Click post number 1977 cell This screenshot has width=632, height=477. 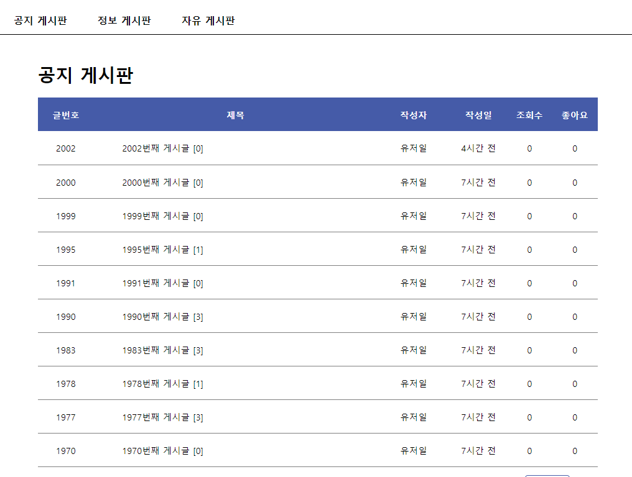pyautogui.click(x=66, y=417)
